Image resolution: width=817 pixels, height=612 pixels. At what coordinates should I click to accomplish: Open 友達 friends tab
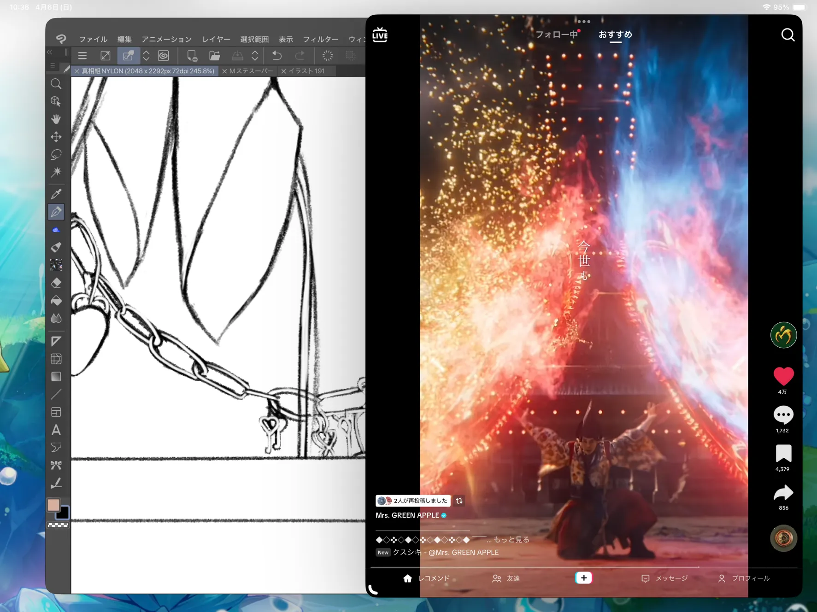pyautogui.click(x=506, y=578)
